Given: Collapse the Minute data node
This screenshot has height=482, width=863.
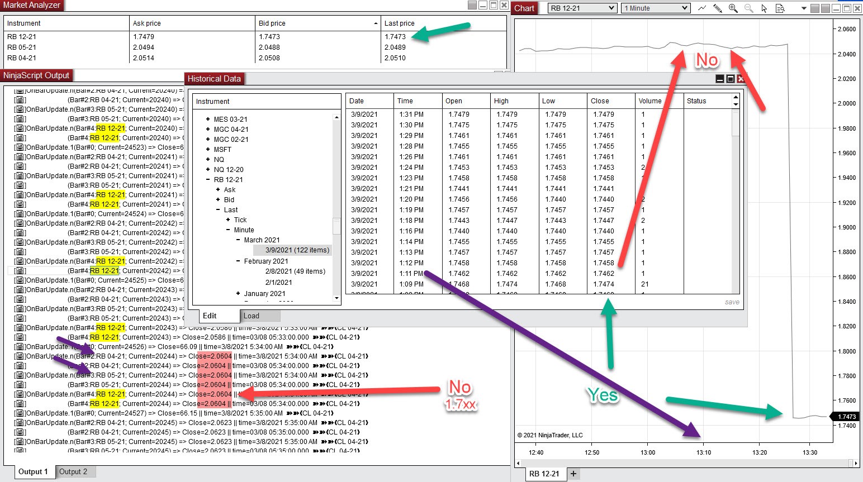Looking at the screenshot, I should point(228,230).
